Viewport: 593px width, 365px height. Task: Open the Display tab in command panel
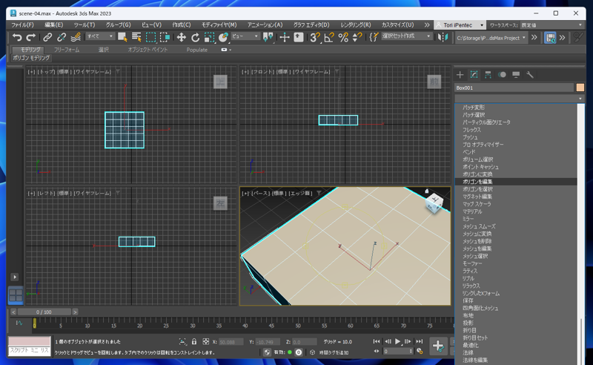(516, 75)
